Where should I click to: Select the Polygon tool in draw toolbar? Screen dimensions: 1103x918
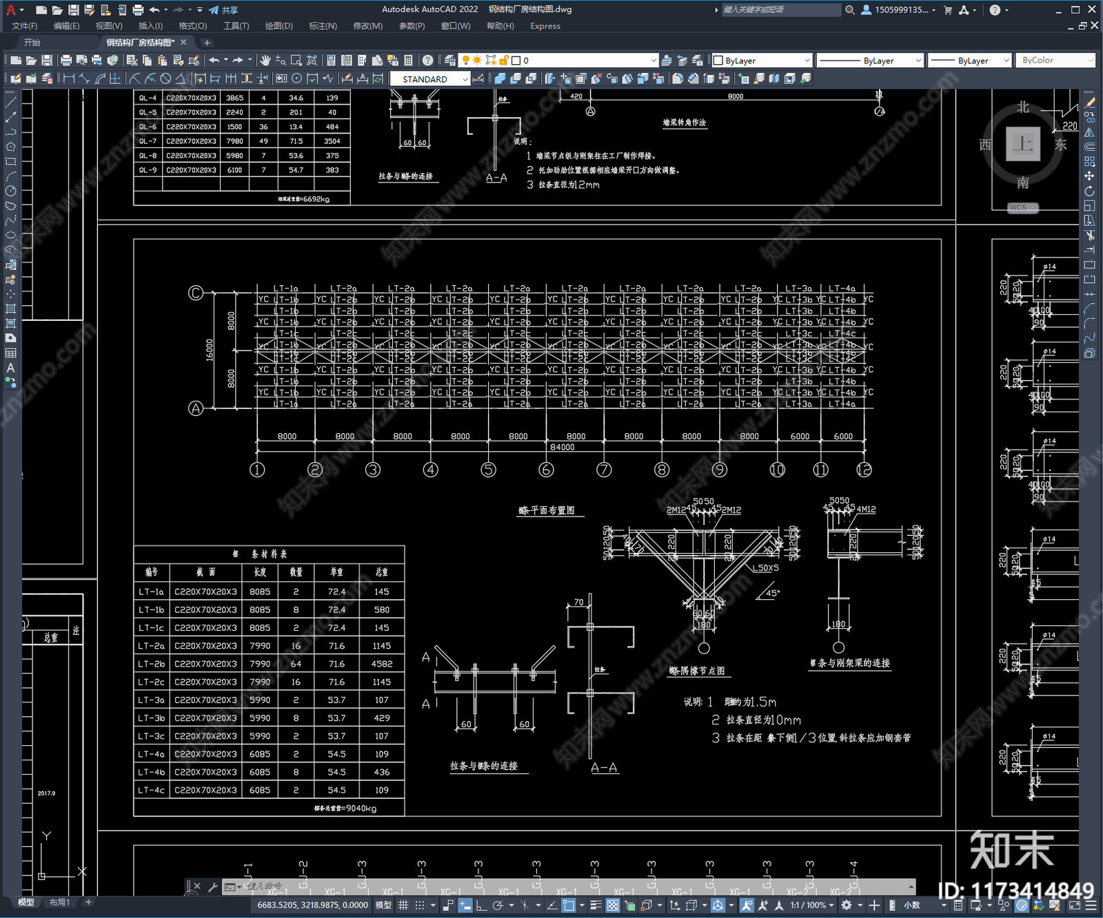click(10, 147)
